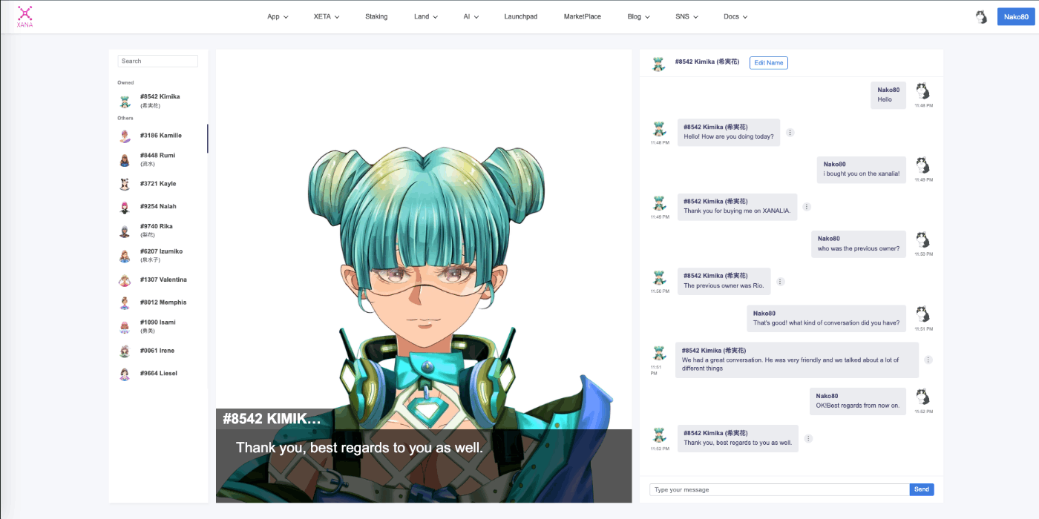Expand the Blog dropdown menu
1039x519 pixels.
pos(638,17)
